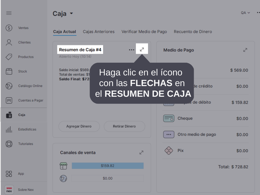Open Productos tag icon
Image resolution: width=260 pixels, height=195 pixels.
point(9,57)
